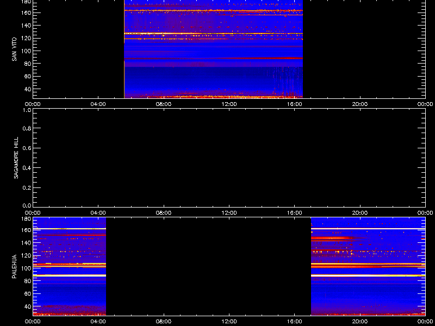This screenshot has height=326, width=435.
Task: Select the 0.8 tick on Sagamore Hill axis
Action: point(27,128)
